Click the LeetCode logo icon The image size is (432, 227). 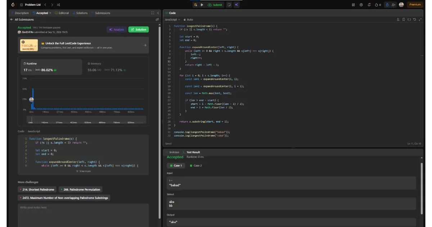coord(13,5)
